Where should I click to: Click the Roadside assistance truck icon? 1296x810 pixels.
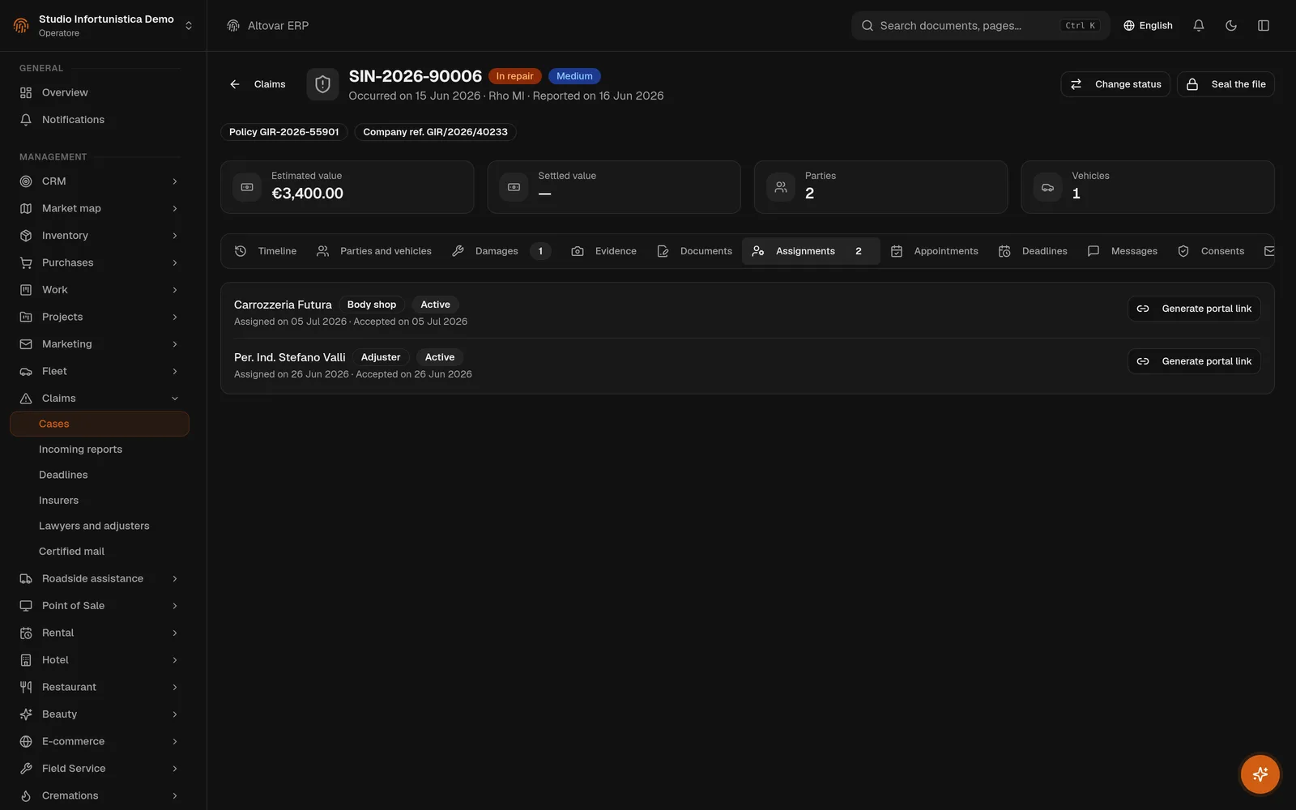pyautogui.click(x=26, y=579)
